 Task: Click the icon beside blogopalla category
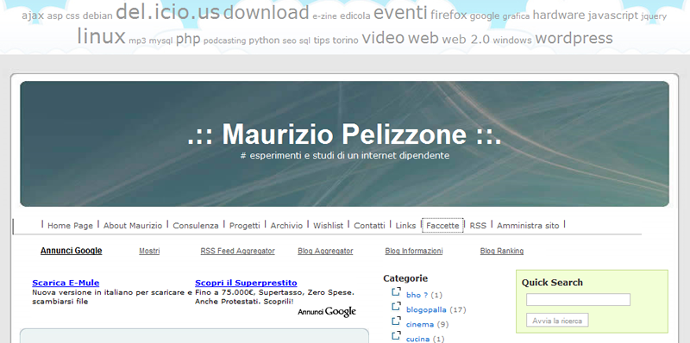click(x=397, y=306)
